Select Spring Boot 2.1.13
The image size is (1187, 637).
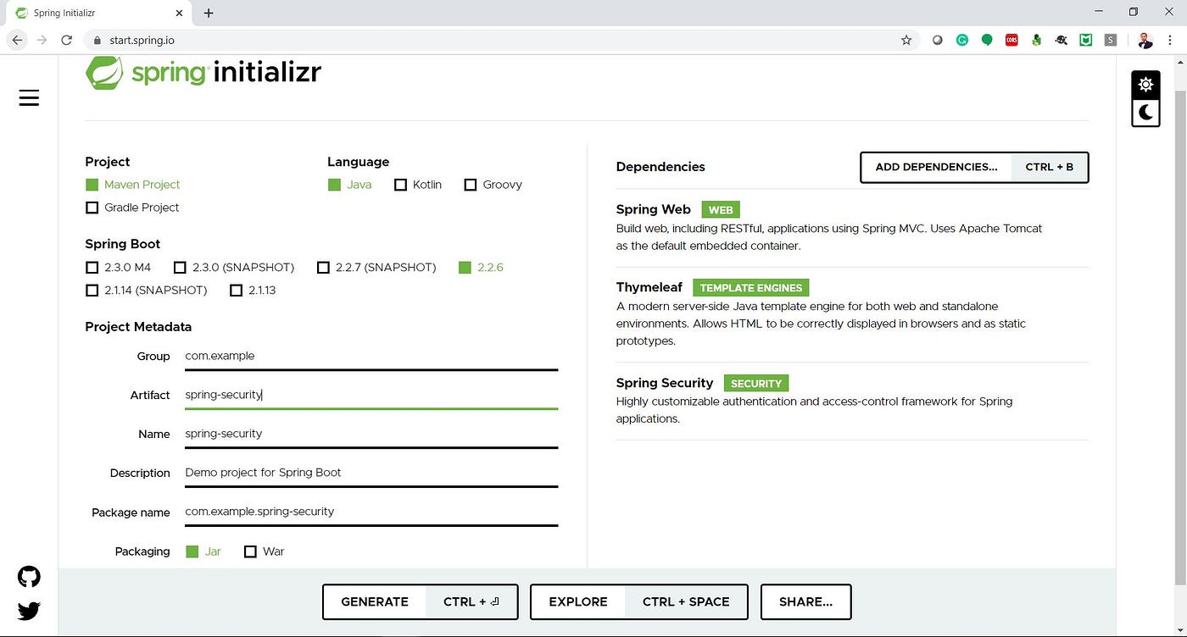pyautogui.click(x=253, y=291)
